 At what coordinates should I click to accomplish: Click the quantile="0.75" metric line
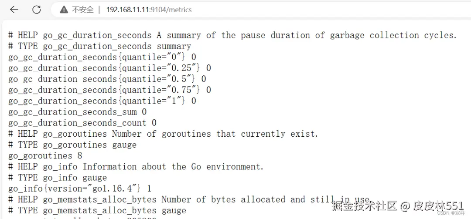click(x=109, y=90)
